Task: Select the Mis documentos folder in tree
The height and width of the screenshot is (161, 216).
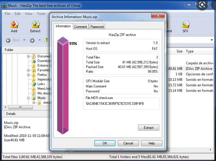Action: pos(44,93)
